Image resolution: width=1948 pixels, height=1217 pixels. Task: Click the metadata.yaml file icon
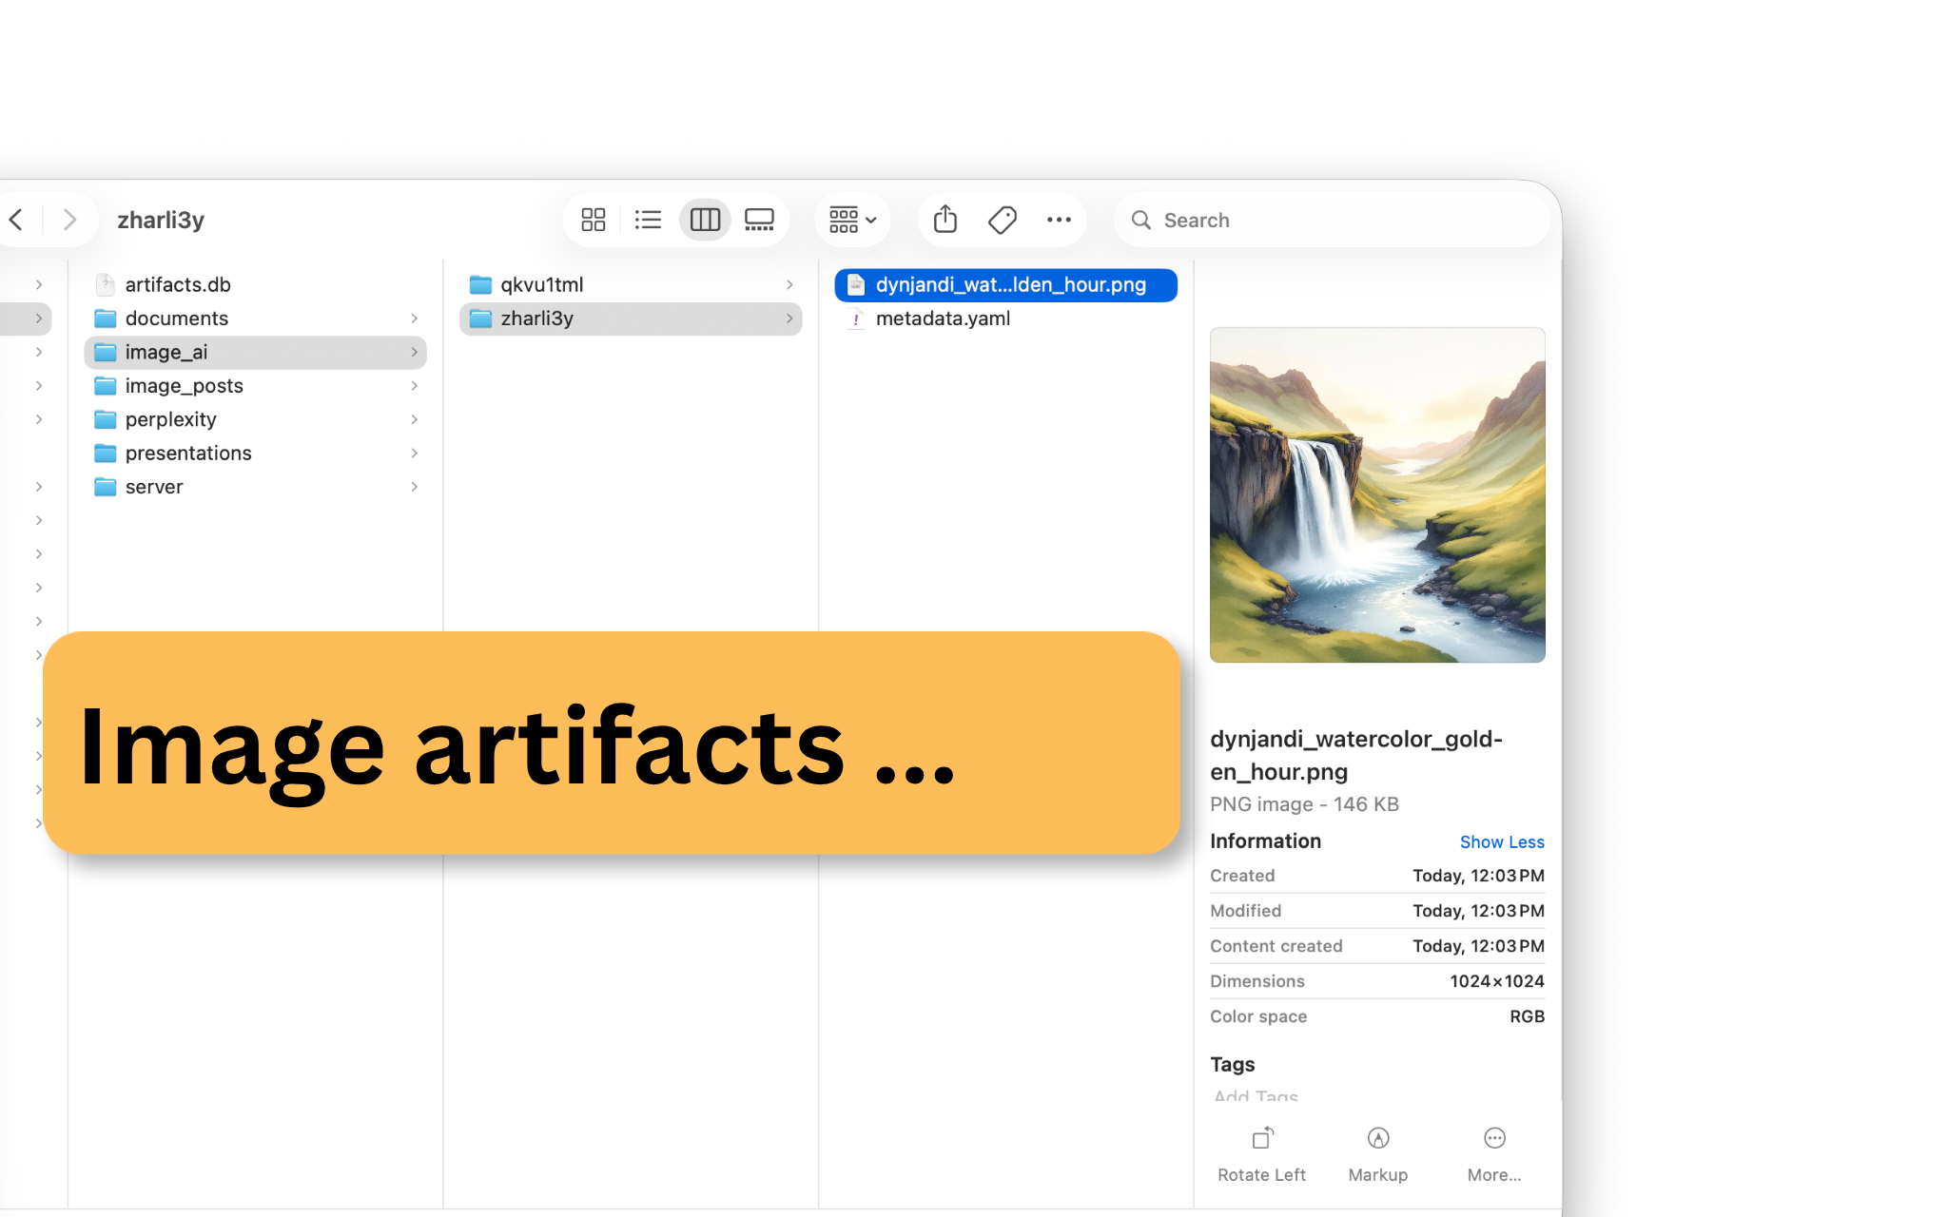pyautogui.click(x=856, y=319)
